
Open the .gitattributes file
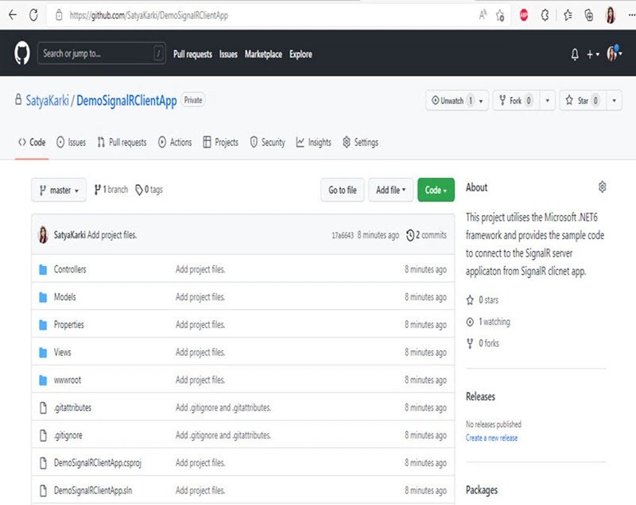pyautogui.click(x=72, y=407)
